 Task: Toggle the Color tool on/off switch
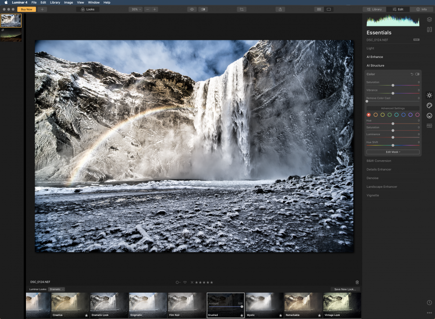[x=417, y=74]
